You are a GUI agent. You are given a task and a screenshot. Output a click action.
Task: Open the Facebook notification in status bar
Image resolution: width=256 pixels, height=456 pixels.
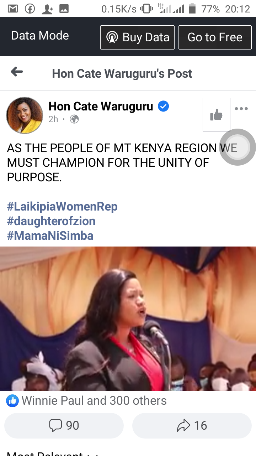pos(30,9)
